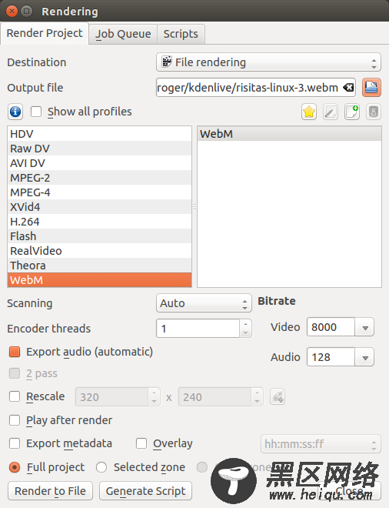Open the Destination File rendering dropdown
This screenshot has height=508, width=389.
point(268,62)
